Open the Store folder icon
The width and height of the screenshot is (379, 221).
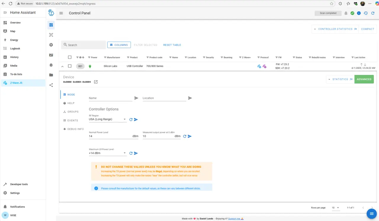51,75
